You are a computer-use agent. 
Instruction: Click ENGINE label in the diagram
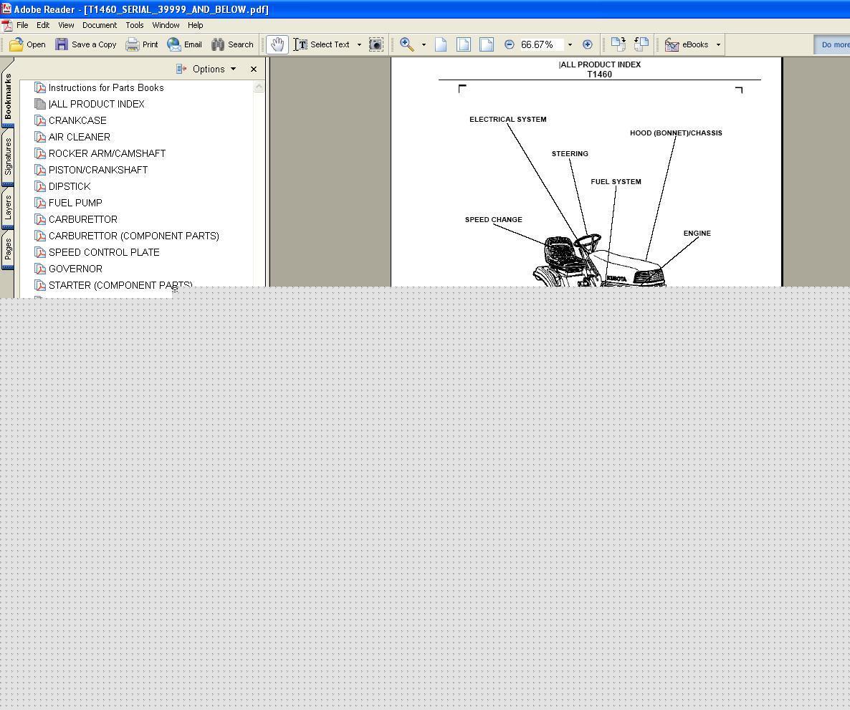(697, 233)
